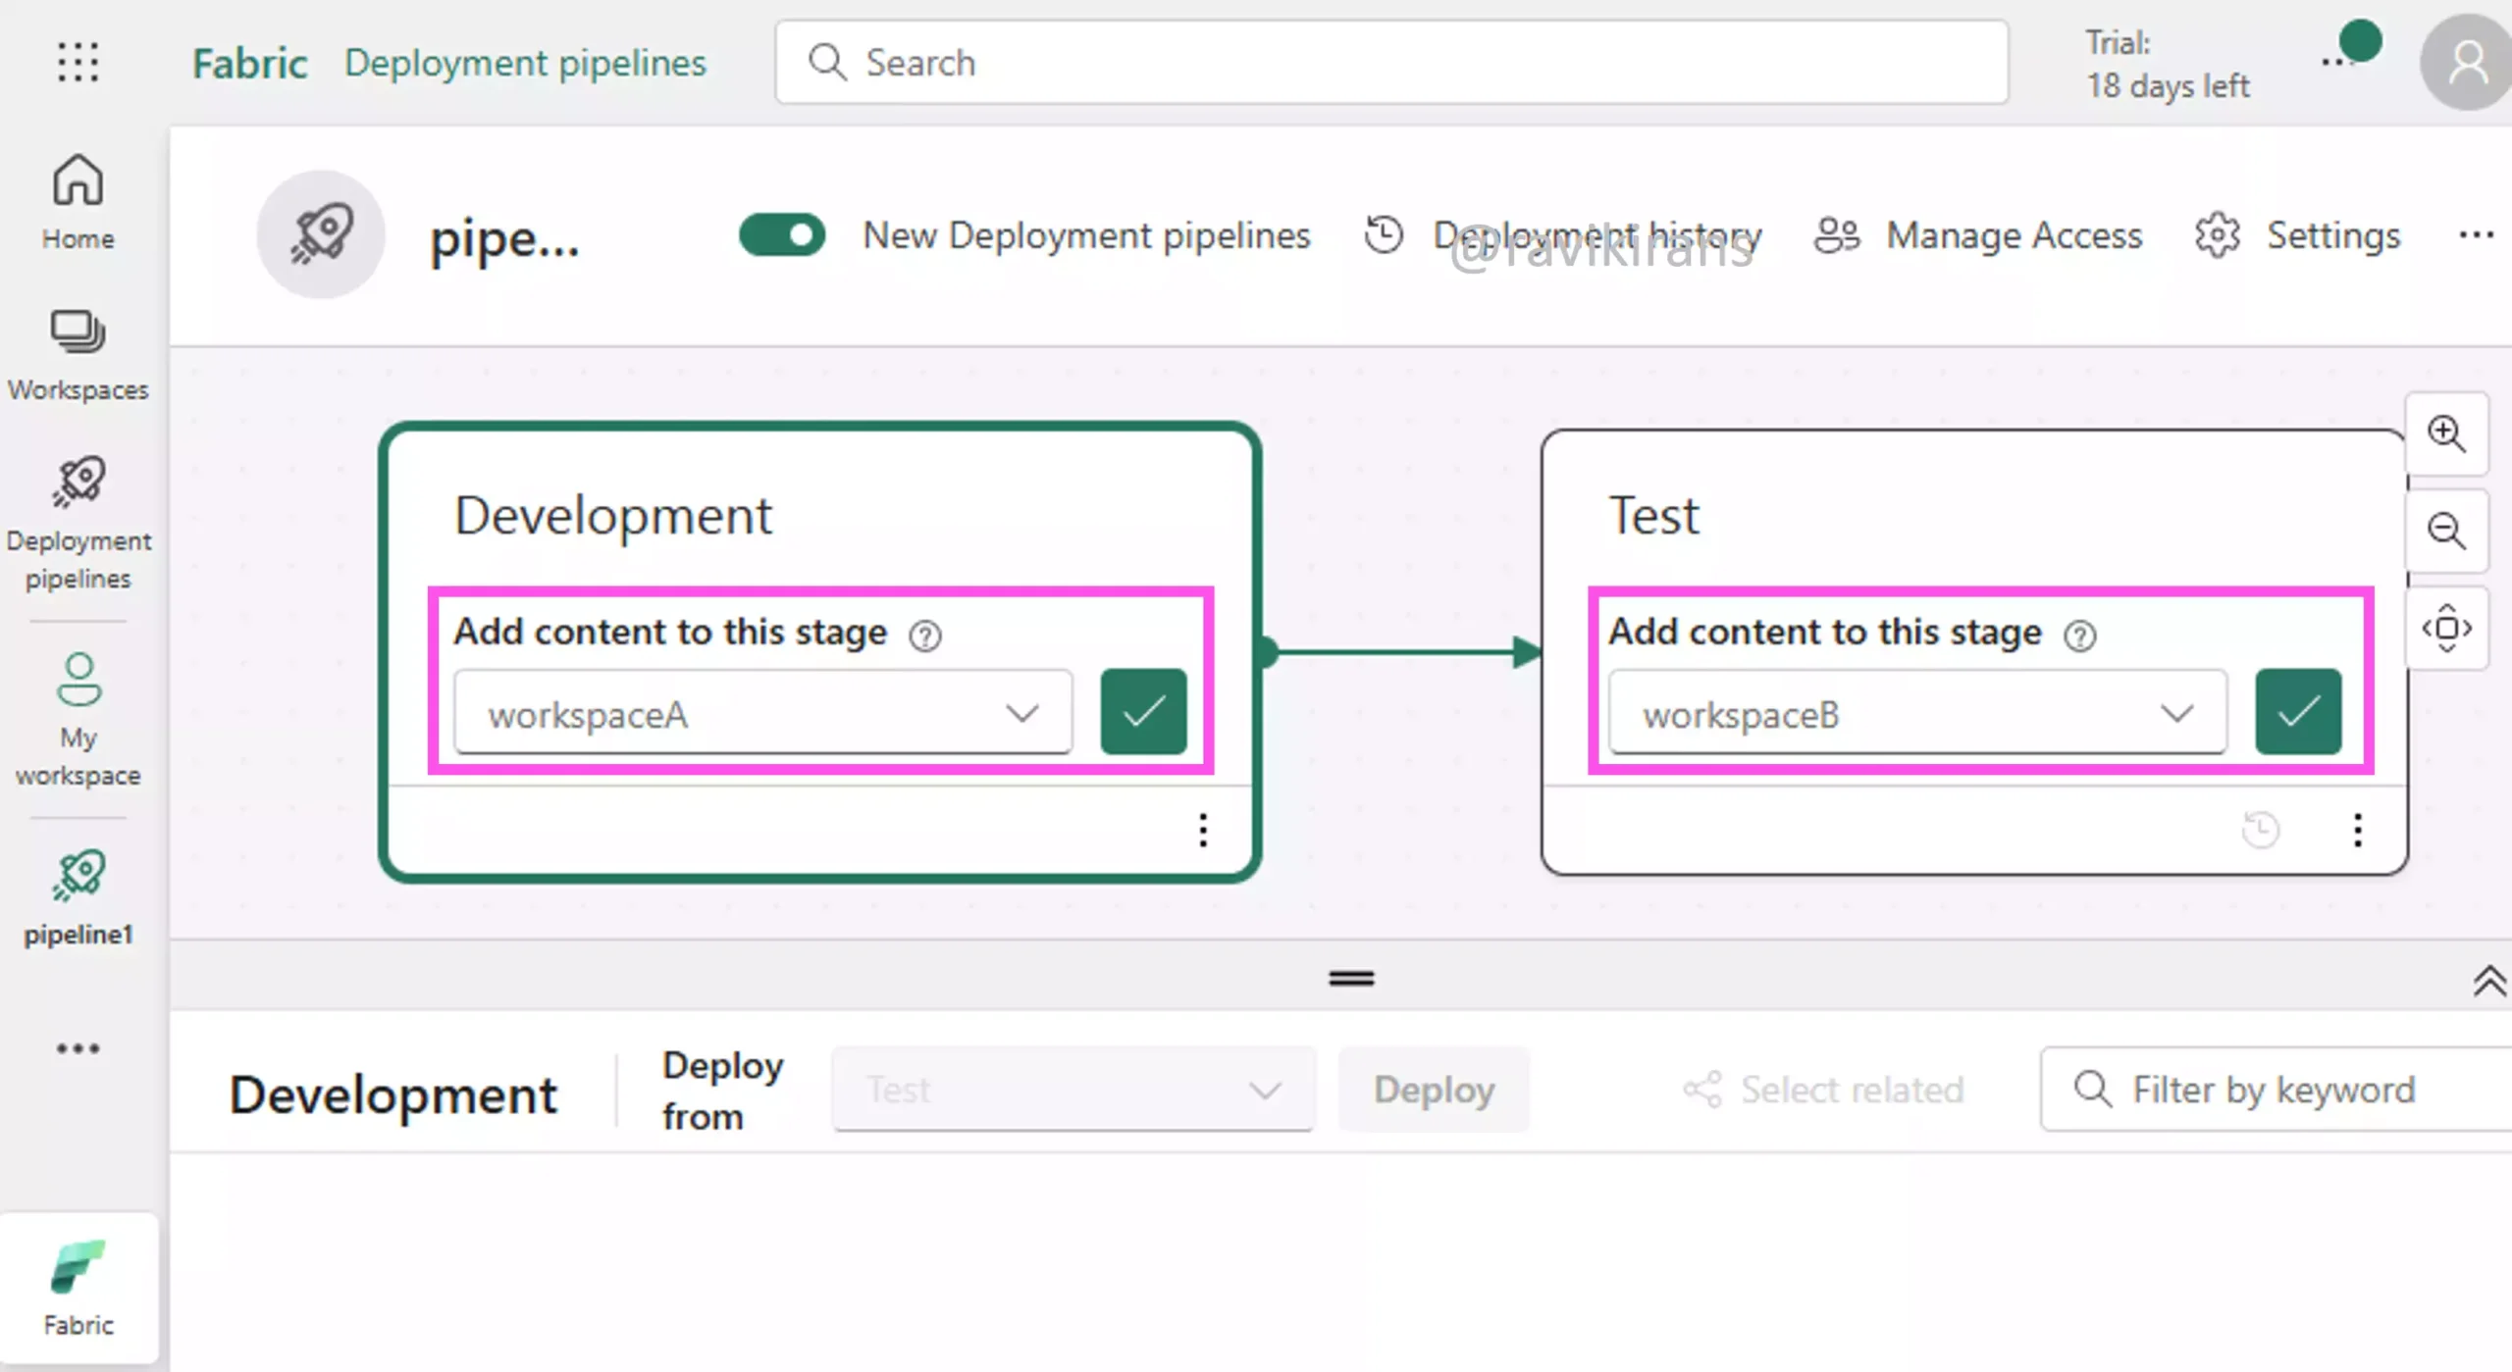Open pipeline1 in the sidebar
This screenshot has width=2512, height=1372.
[x=78, y=898]
